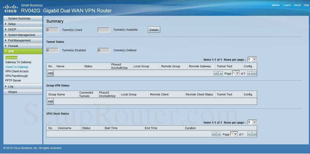Expand the DHCP menu
This screenshot has width=310, height=154.
(23, 29)
